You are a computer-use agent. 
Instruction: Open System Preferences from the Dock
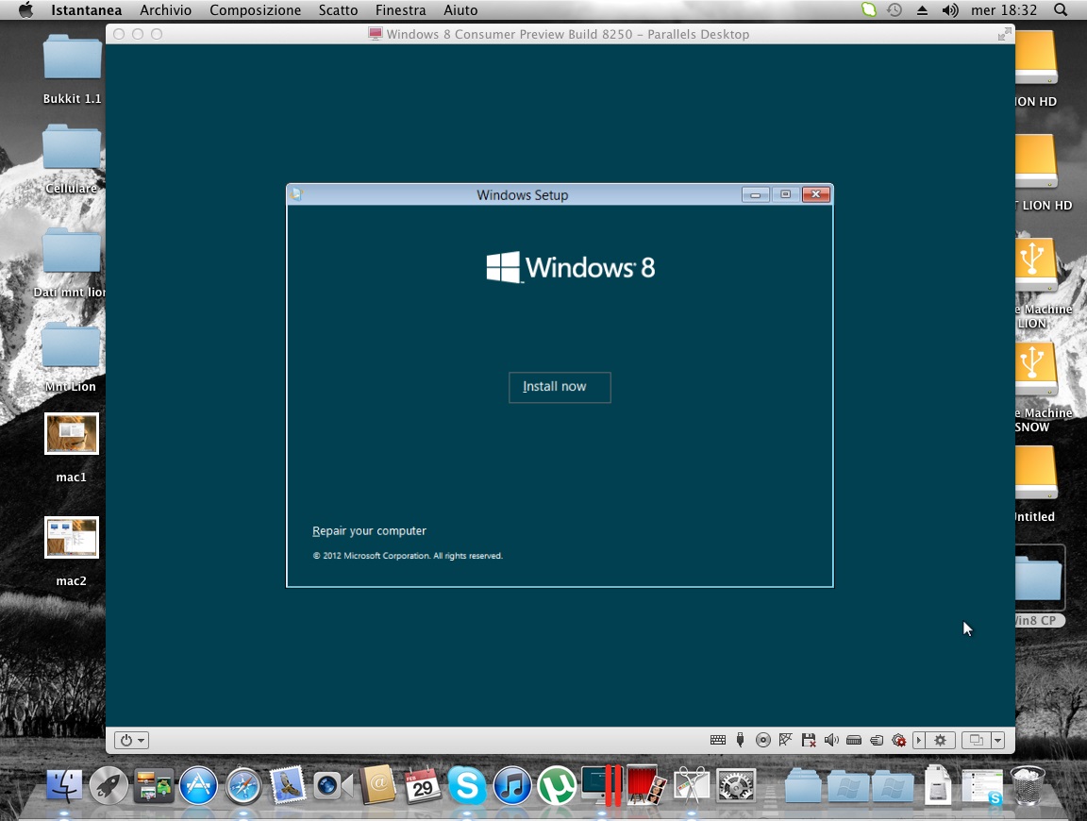tap(736, 786)
